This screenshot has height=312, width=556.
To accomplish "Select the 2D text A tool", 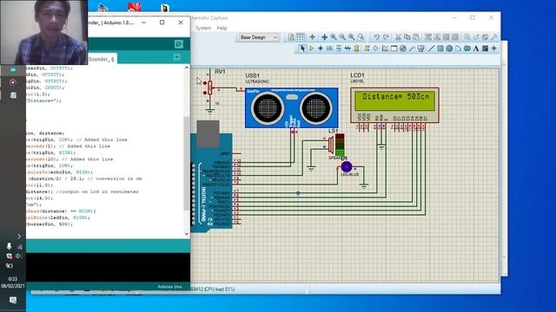I will [x=476, y=49].
